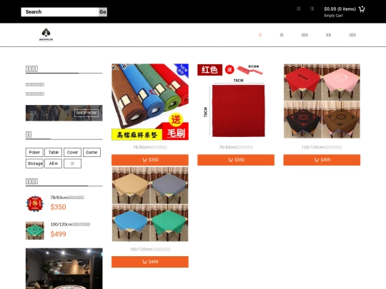Click the $0.00 (0 items) cart total
386x289 pixels.
pyautogui.click(x=340, y=9)
